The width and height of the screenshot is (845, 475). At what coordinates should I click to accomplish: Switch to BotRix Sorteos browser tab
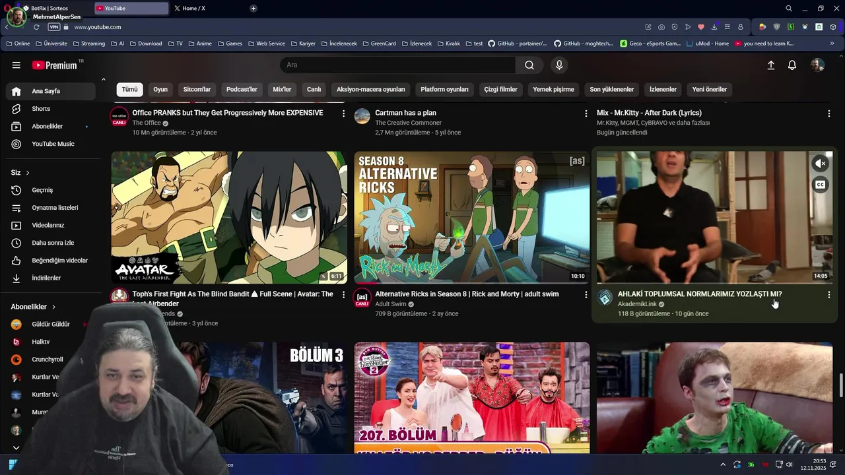click(x=55, y=9)
